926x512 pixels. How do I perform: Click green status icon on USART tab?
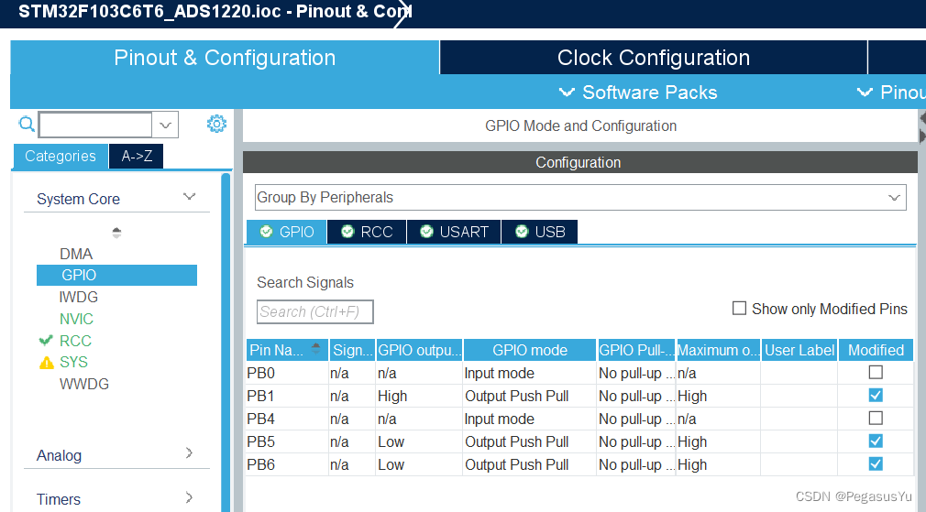point(426,231)
